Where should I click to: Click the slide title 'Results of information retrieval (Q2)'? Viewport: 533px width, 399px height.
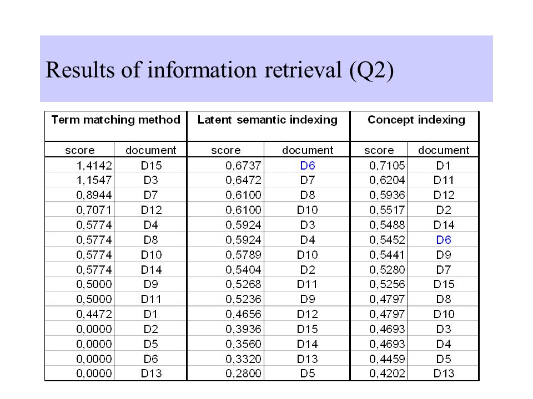[x=220, y=70]
